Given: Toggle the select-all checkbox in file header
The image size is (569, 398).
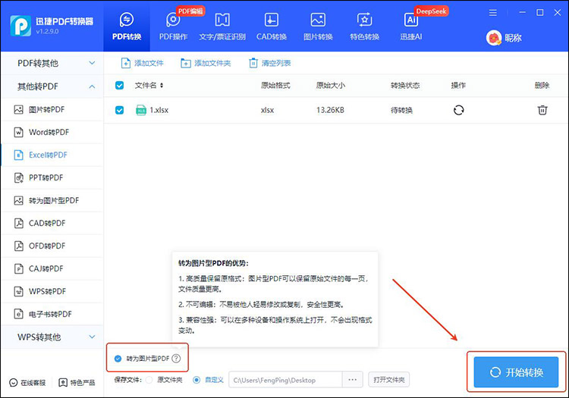Looking at the screenshot, I should [x=119, y=86].
